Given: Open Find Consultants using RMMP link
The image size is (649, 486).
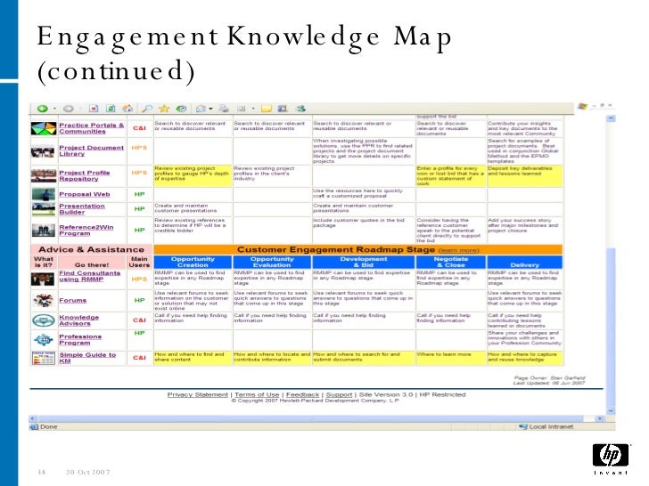Looking at the screenshot, I should (x=89, y=276).
